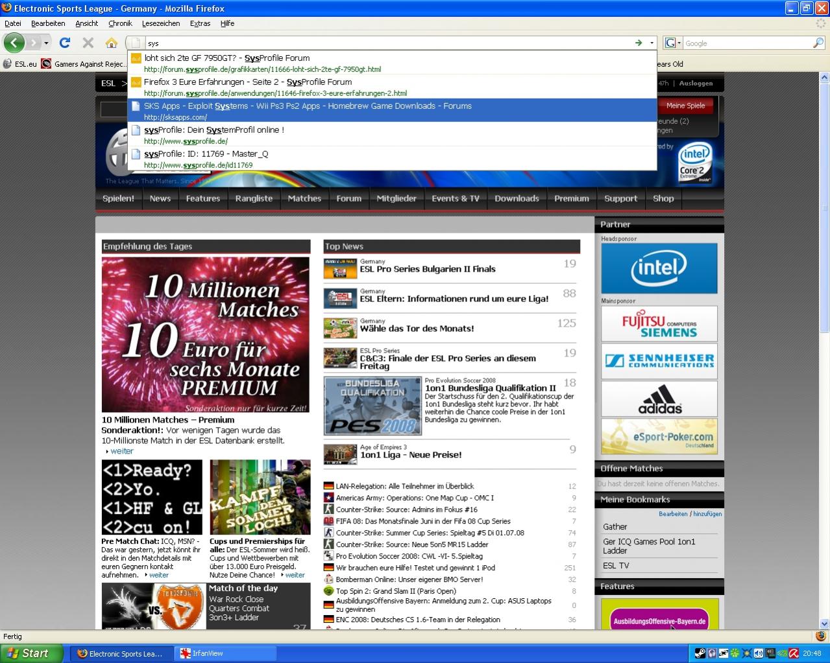Click the search magnifier icon
The image size is (830, 663).
[818, 43]
